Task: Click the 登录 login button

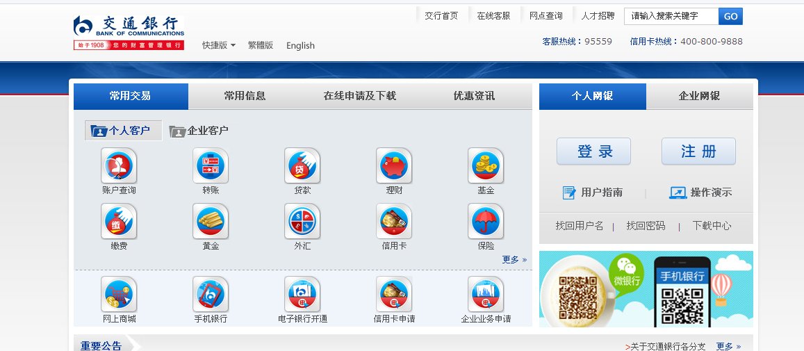Action: 593,152
